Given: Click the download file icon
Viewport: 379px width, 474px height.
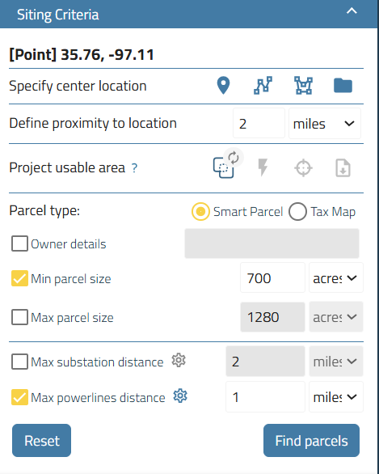Looking at the screenshot, I should pyautogui.click(x=343, y=167).
